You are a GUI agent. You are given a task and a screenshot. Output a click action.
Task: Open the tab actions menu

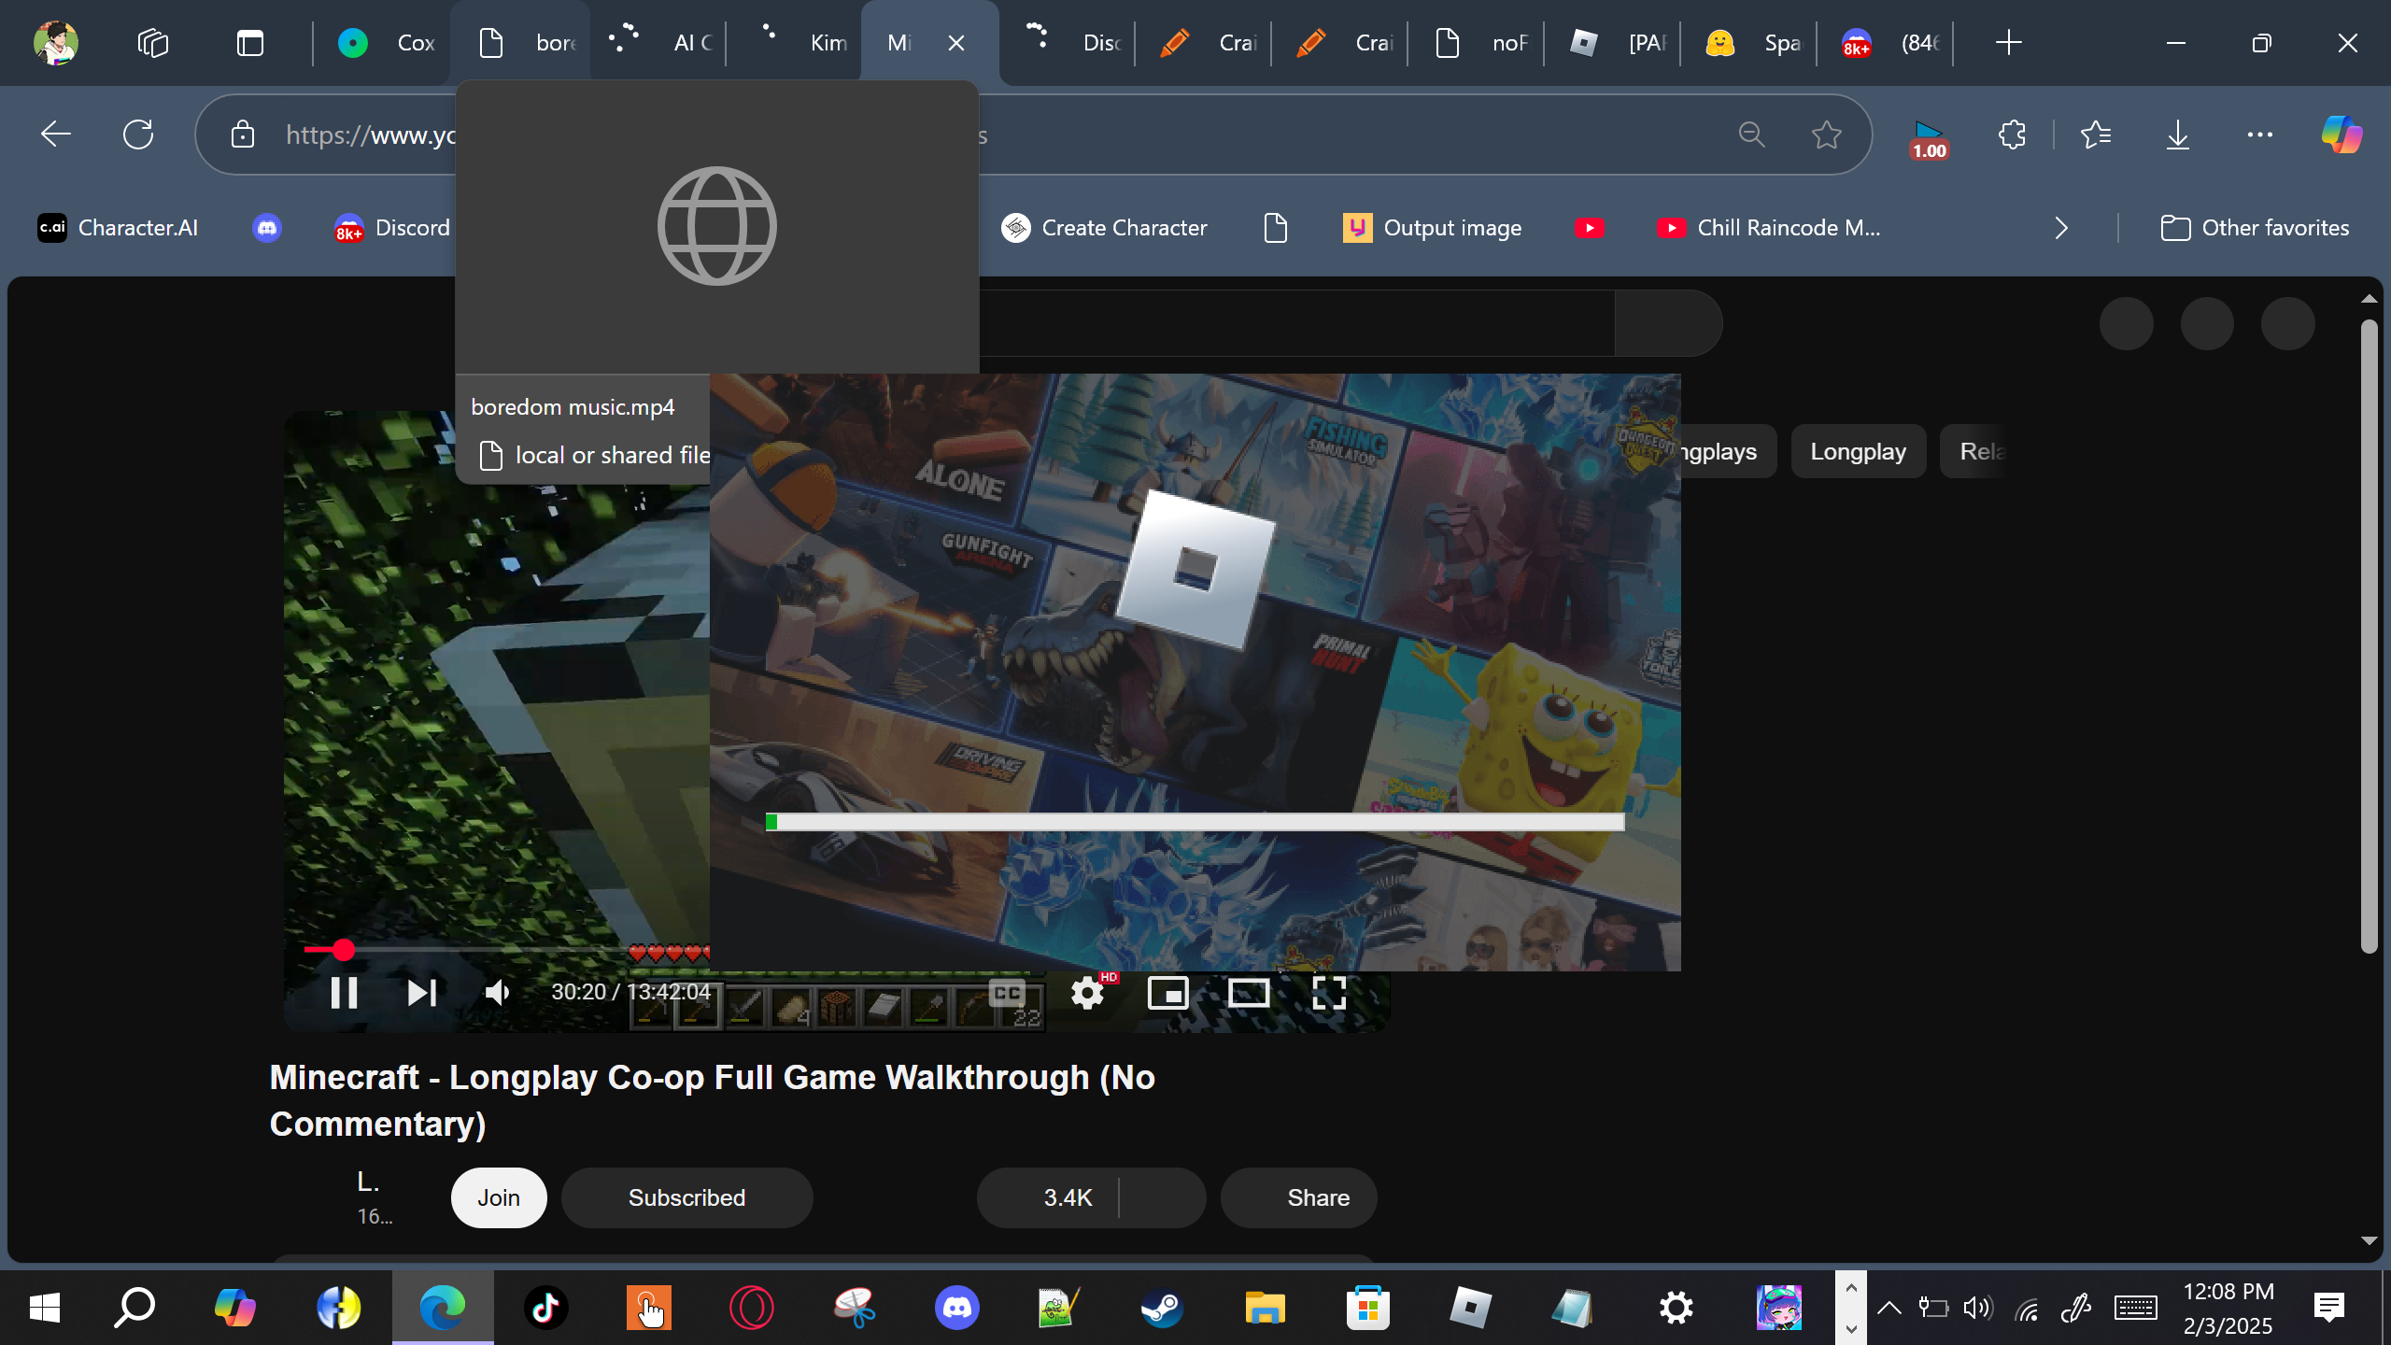(x=250, y=42)
